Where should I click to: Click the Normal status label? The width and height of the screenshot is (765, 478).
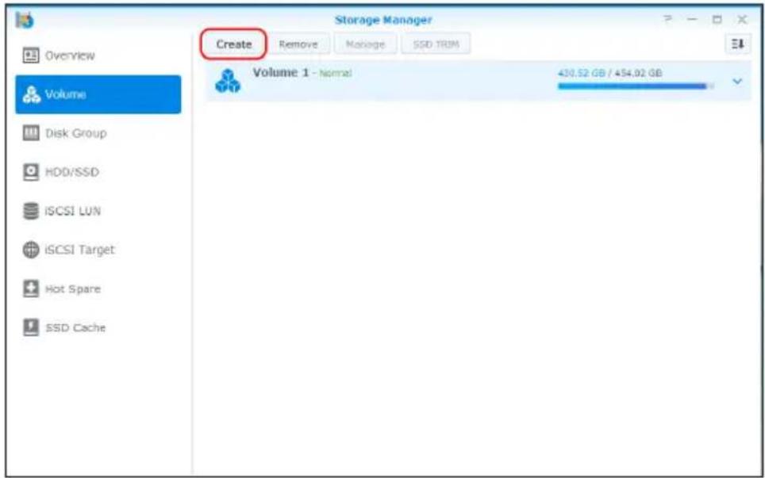335,73
